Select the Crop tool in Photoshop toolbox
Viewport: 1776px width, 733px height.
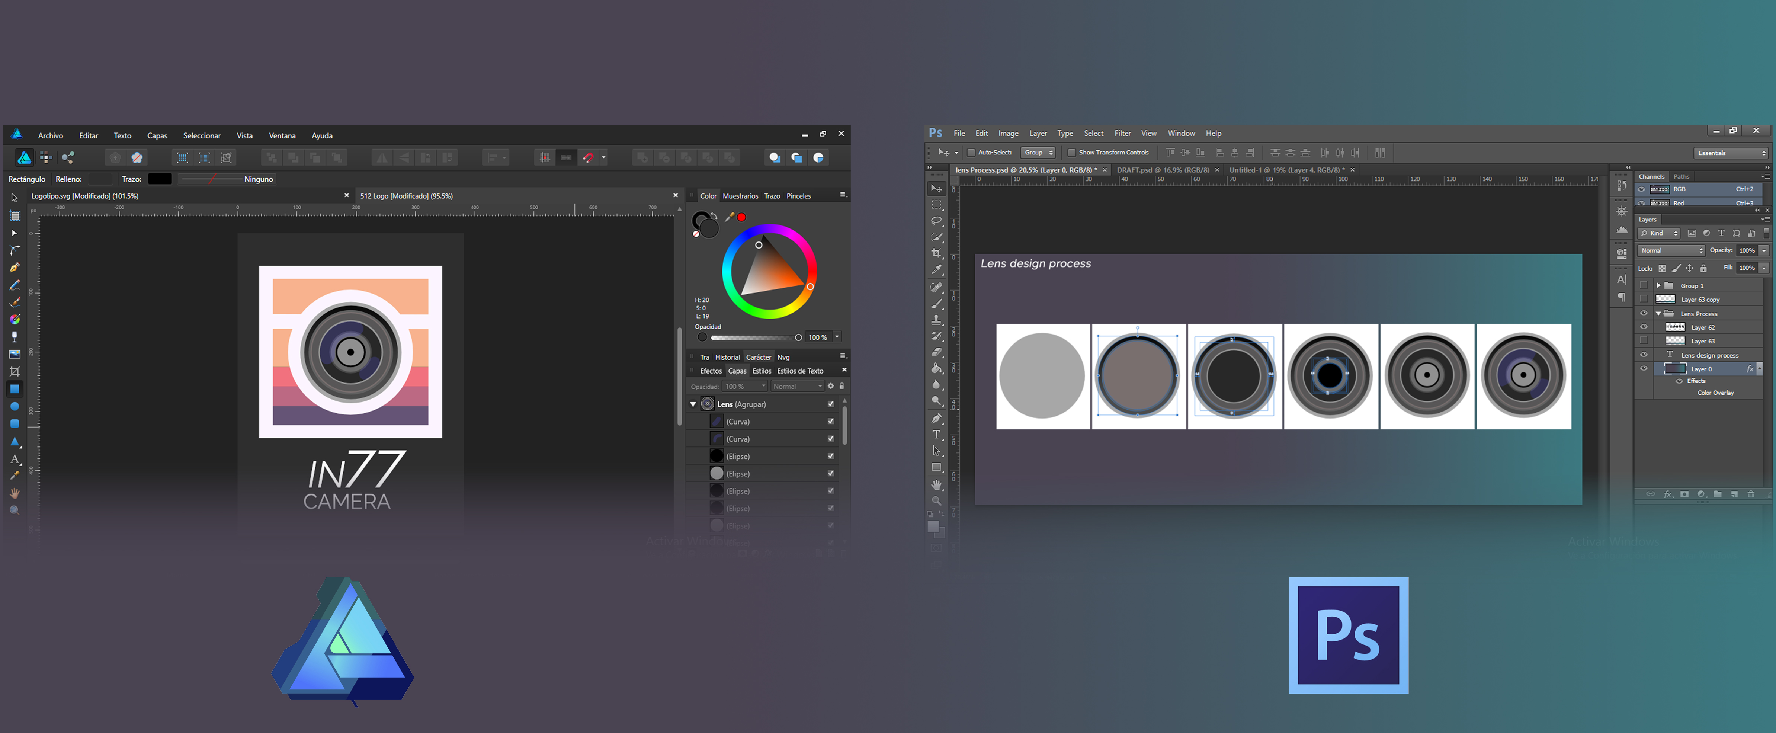[936, 254]
